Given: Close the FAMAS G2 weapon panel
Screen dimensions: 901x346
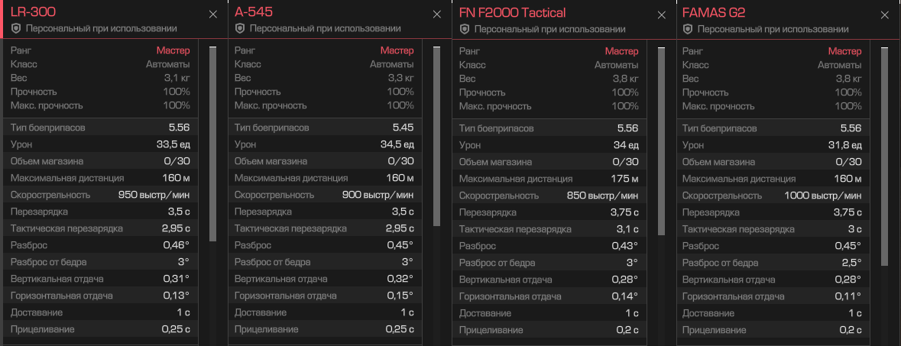Looking at the screenshot, I should tap(885, 15).
